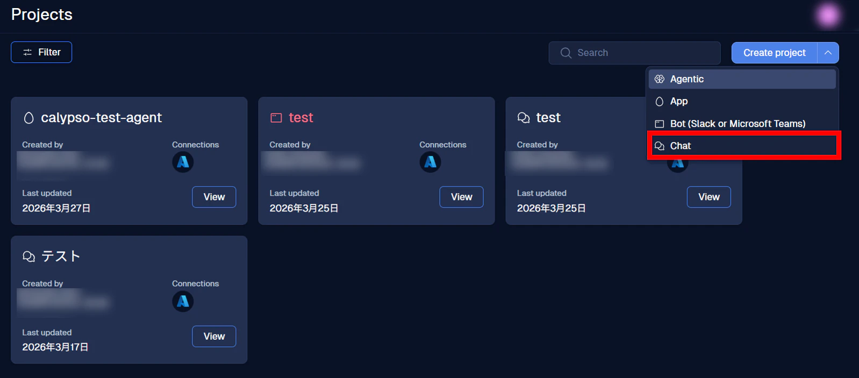Click Azure connection icon on calypso-test-agent card
This screenshot has height=378, width=859.
tap(183, 162)
